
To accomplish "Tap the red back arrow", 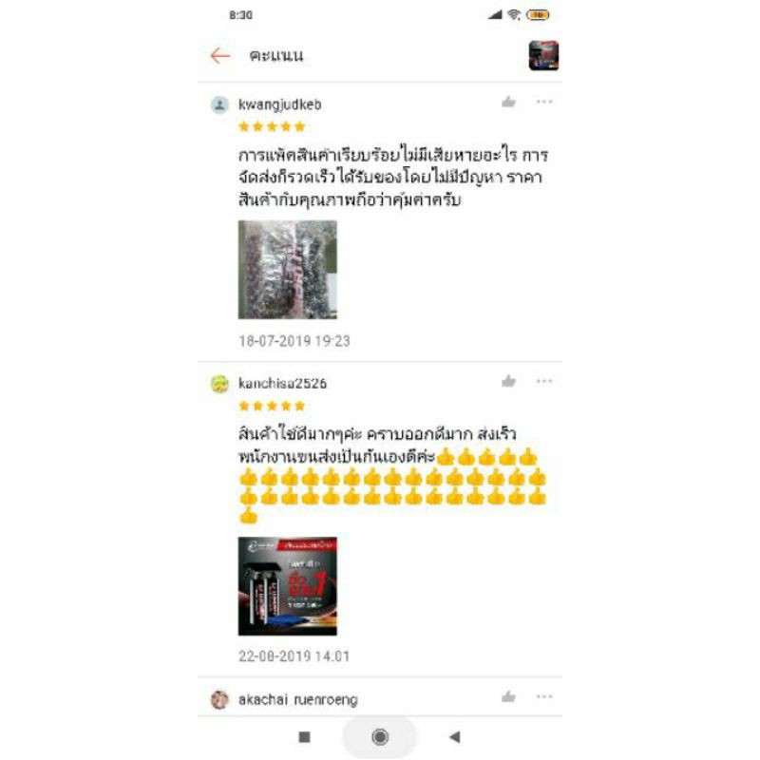I will point(220,56).
